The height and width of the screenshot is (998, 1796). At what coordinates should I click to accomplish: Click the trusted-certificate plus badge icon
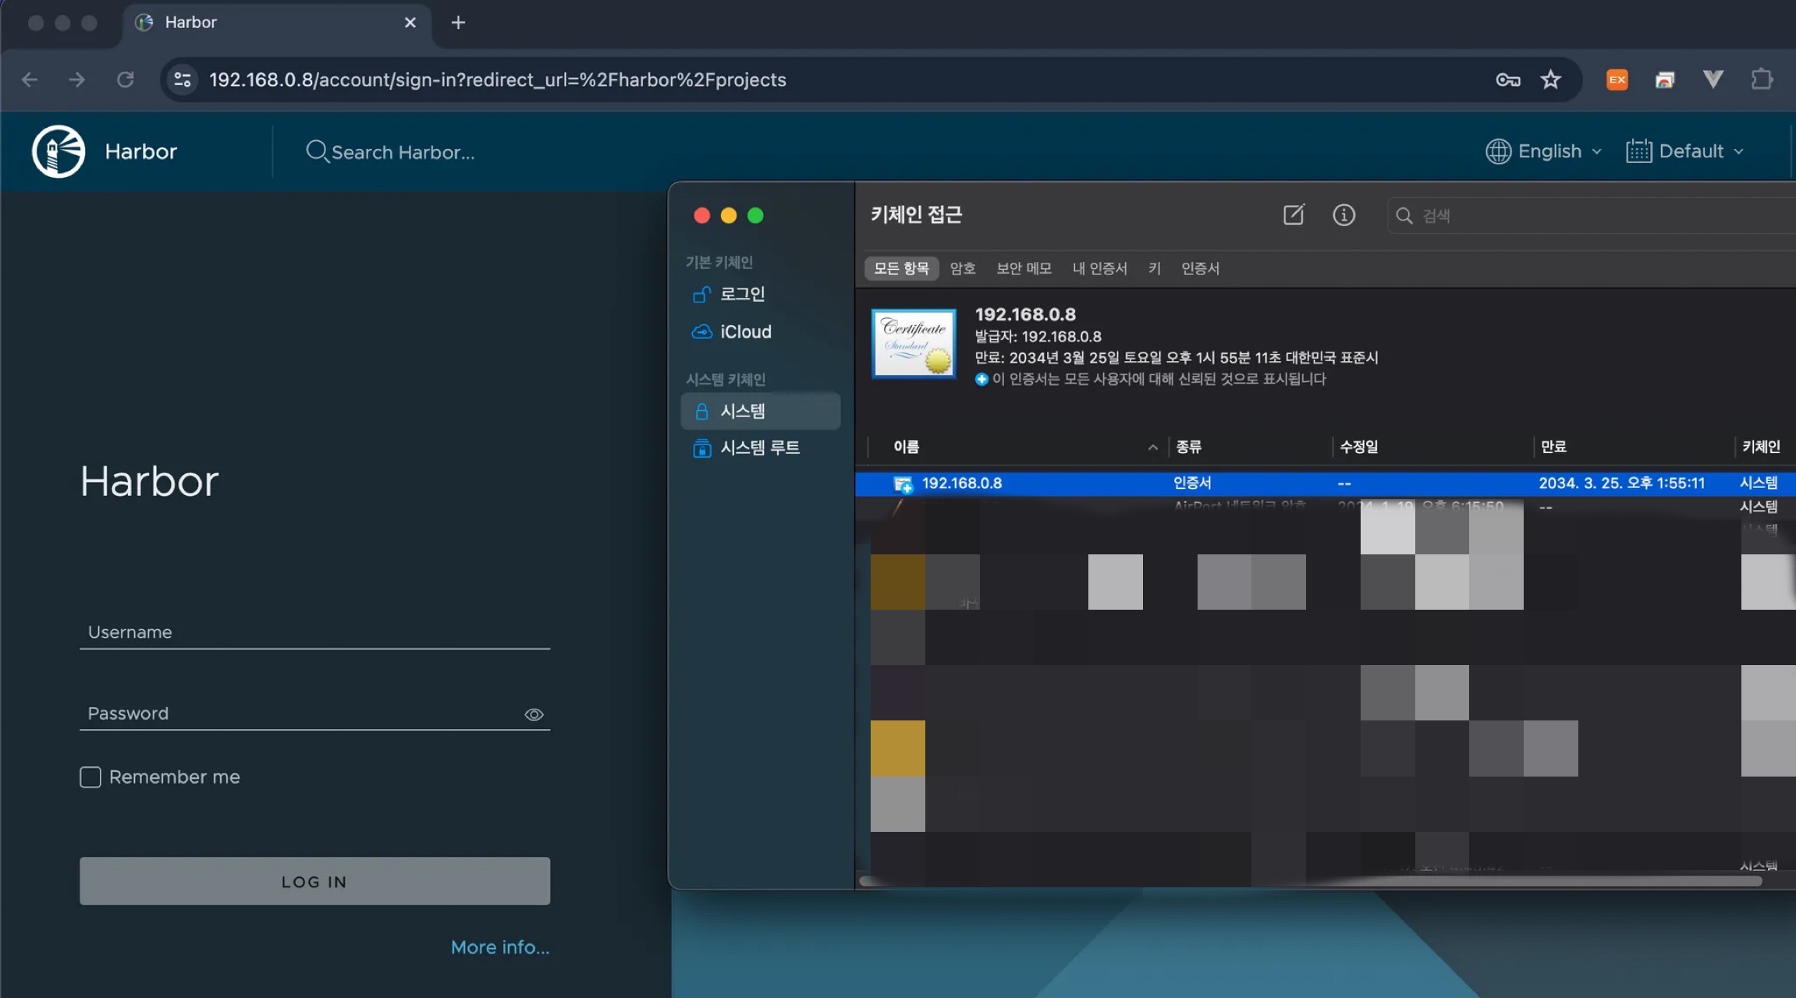pos(981,379)
